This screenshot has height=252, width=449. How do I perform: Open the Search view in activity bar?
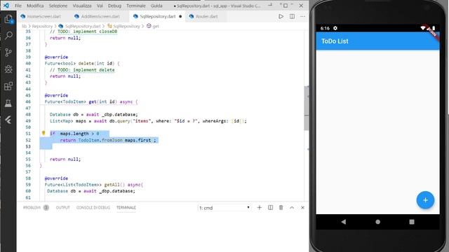tap(8, 36)
